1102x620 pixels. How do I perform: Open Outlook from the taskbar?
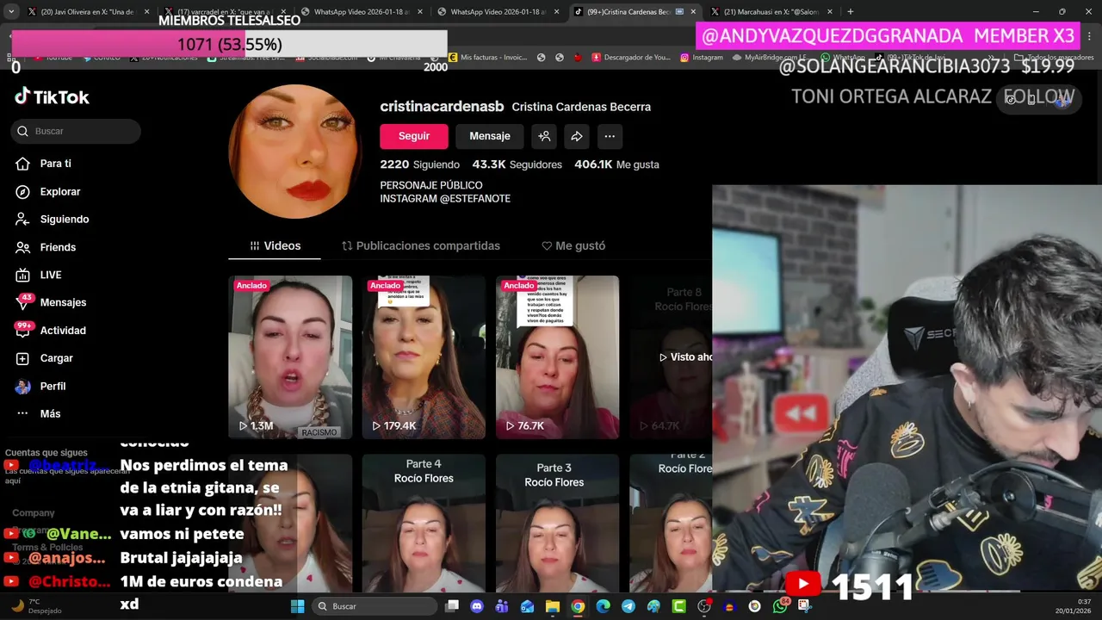[528, 606]
